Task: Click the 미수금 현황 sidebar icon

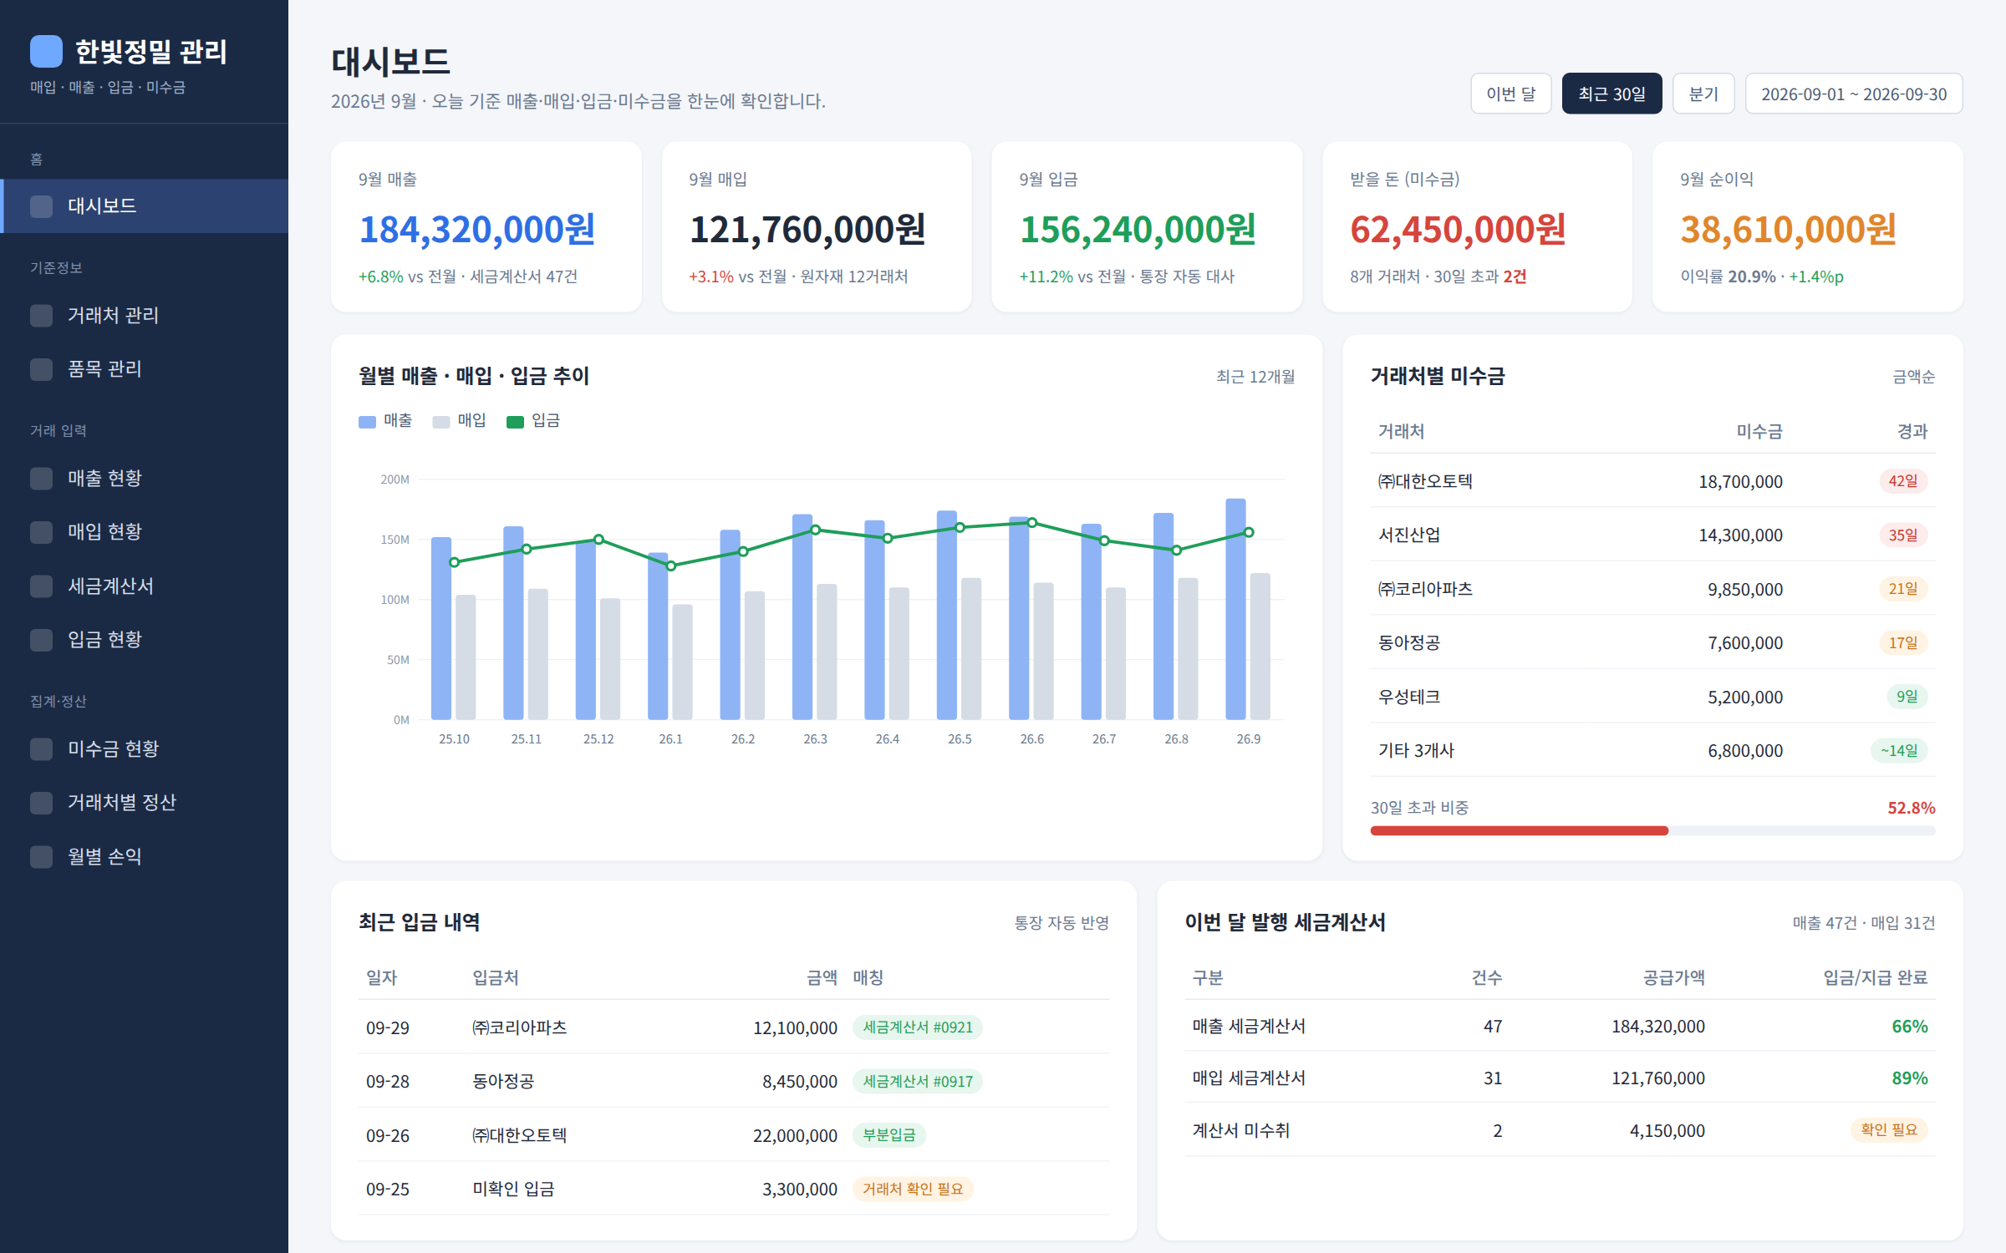Action: pos(41,748)
